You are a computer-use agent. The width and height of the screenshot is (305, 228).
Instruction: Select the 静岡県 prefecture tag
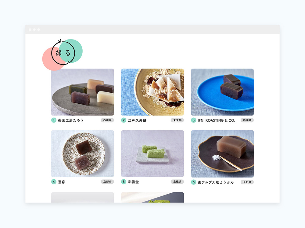pyautogui.click(x=247, y=120)
